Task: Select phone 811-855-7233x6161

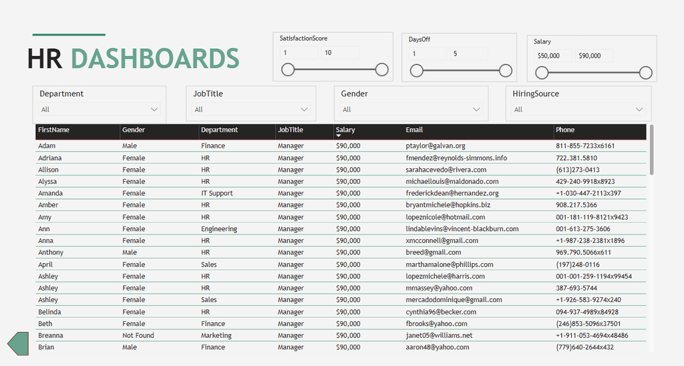Action: pyautogui.click(x=585, y=146)
